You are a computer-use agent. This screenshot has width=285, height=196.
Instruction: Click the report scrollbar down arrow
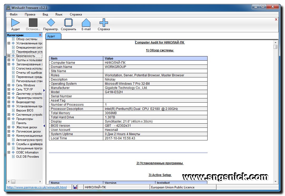point(276,182)
